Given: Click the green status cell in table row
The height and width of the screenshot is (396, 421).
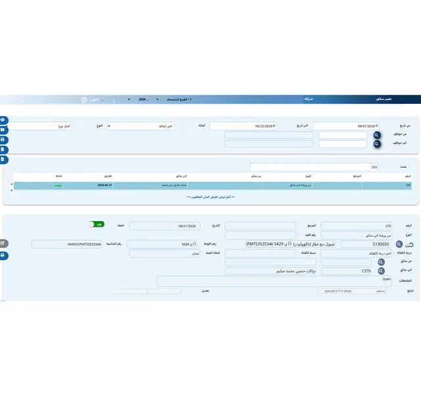Looking at the screenshot, I should (x=39, y=186).
